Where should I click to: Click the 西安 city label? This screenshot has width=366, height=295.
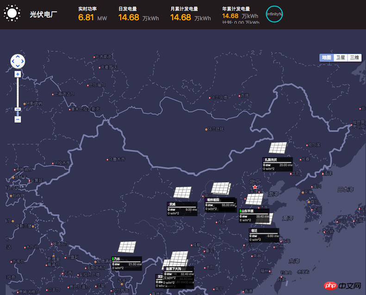(222, 222)
